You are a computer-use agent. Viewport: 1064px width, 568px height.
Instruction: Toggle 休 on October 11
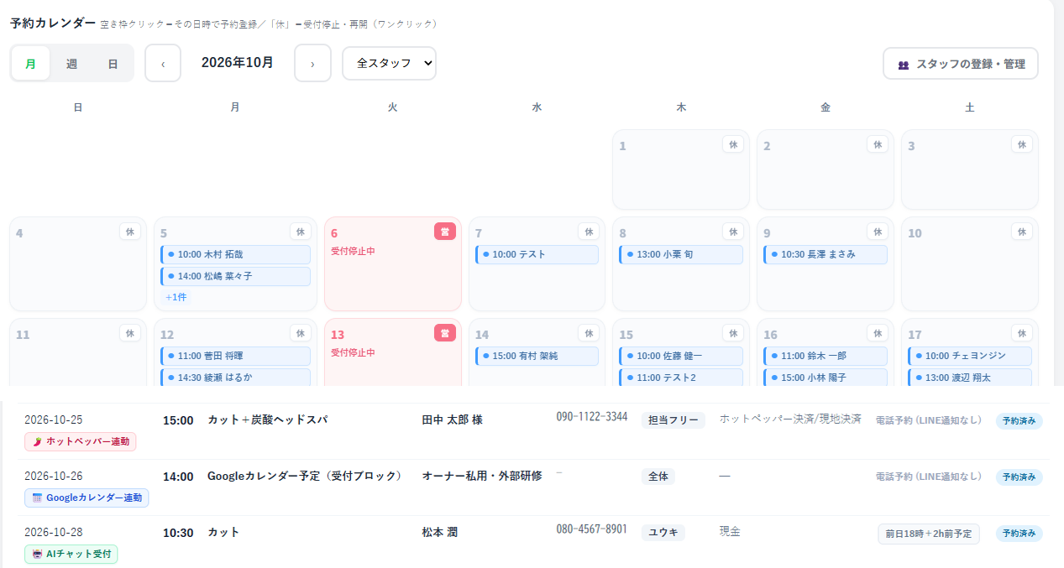point(130,333)
